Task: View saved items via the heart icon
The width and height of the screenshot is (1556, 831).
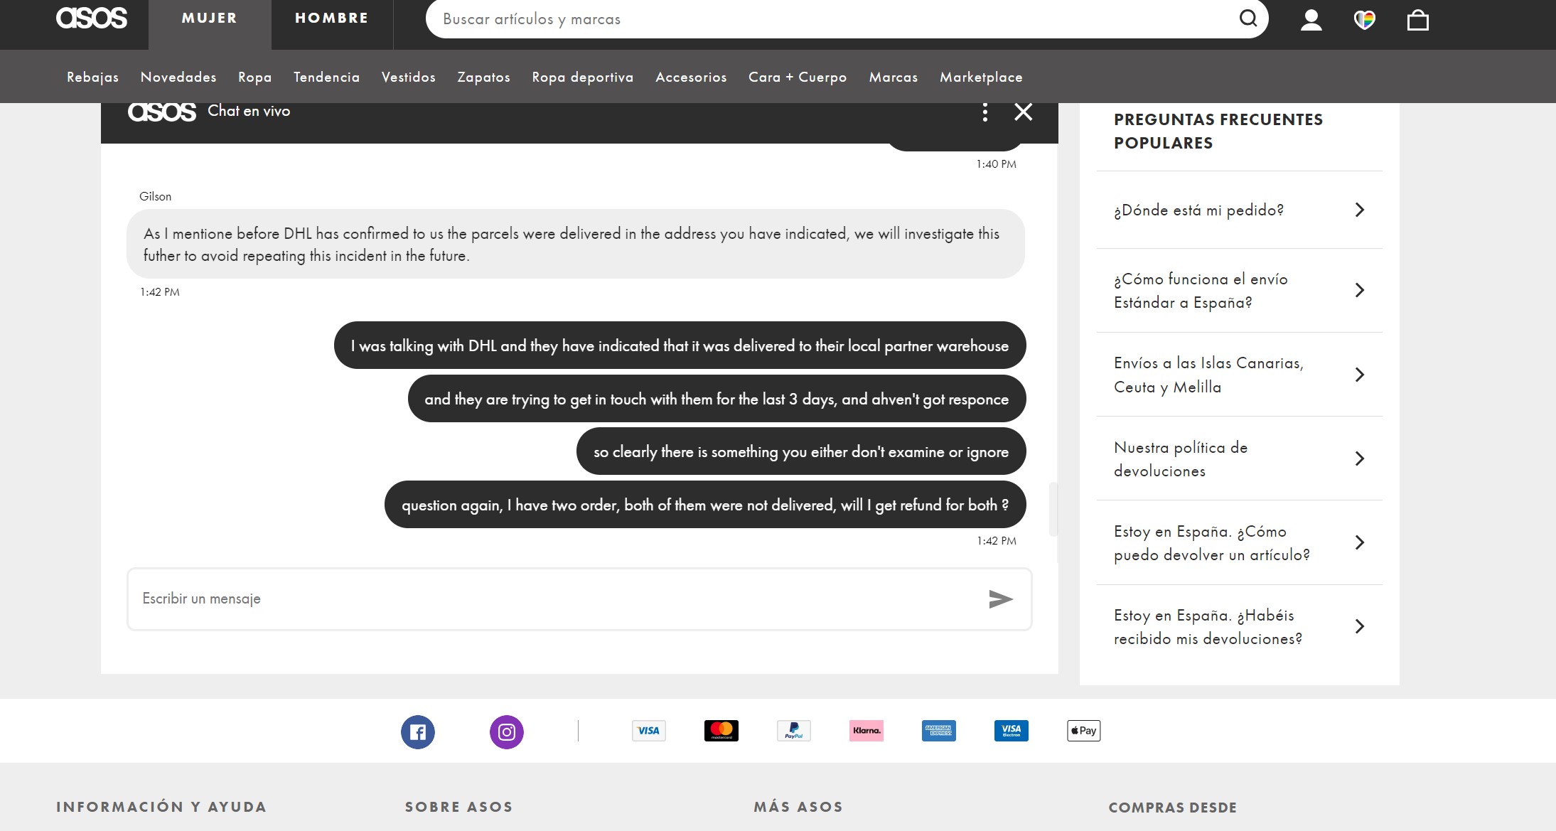Action: 1365,19
